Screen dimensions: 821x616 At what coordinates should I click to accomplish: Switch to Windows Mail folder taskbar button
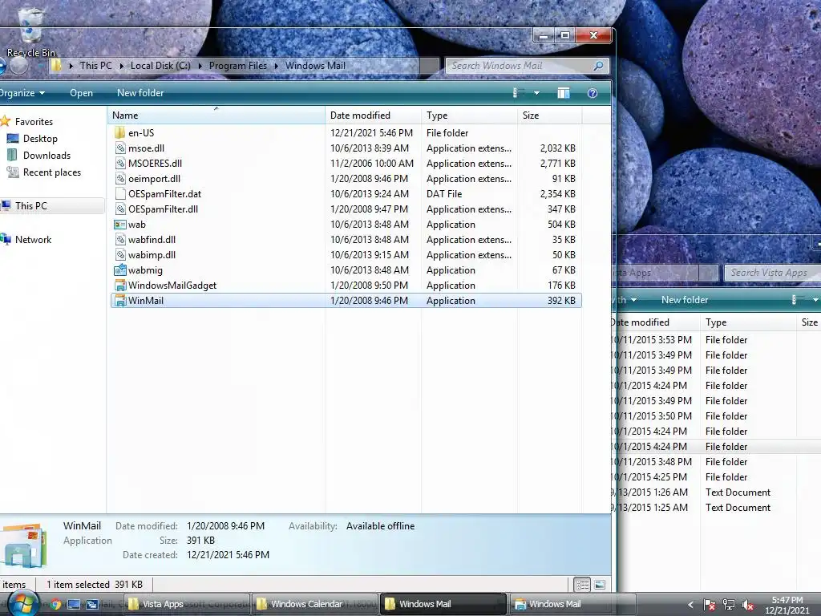(443, 604)
